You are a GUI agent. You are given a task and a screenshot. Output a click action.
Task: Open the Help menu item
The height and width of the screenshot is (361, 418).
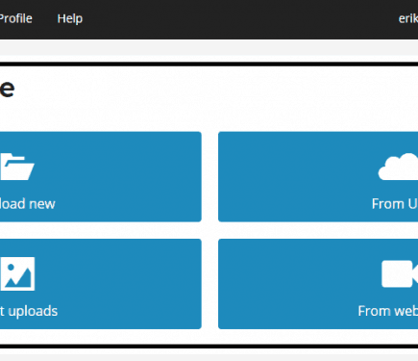70,18
